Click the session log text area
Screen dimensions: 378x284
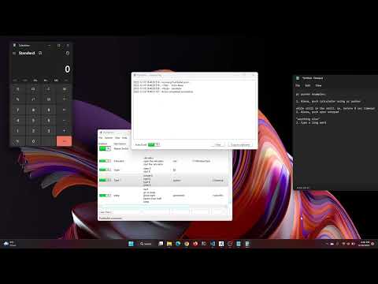pos(195,110)
